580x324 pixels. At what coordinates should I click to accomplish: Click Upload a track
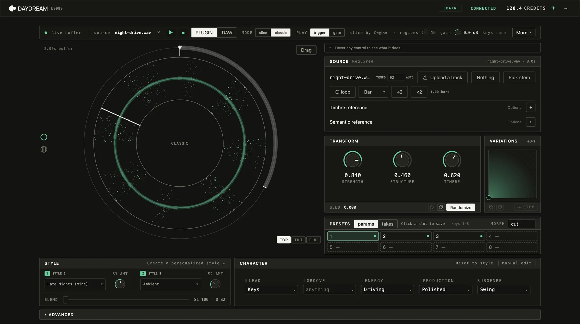coord(442,77)
